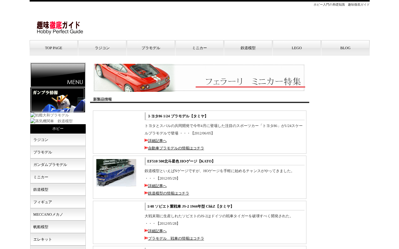Select 鉄道模型 in the sidebar hobby menu
The image size is (399, 249).
pos(58,190)
